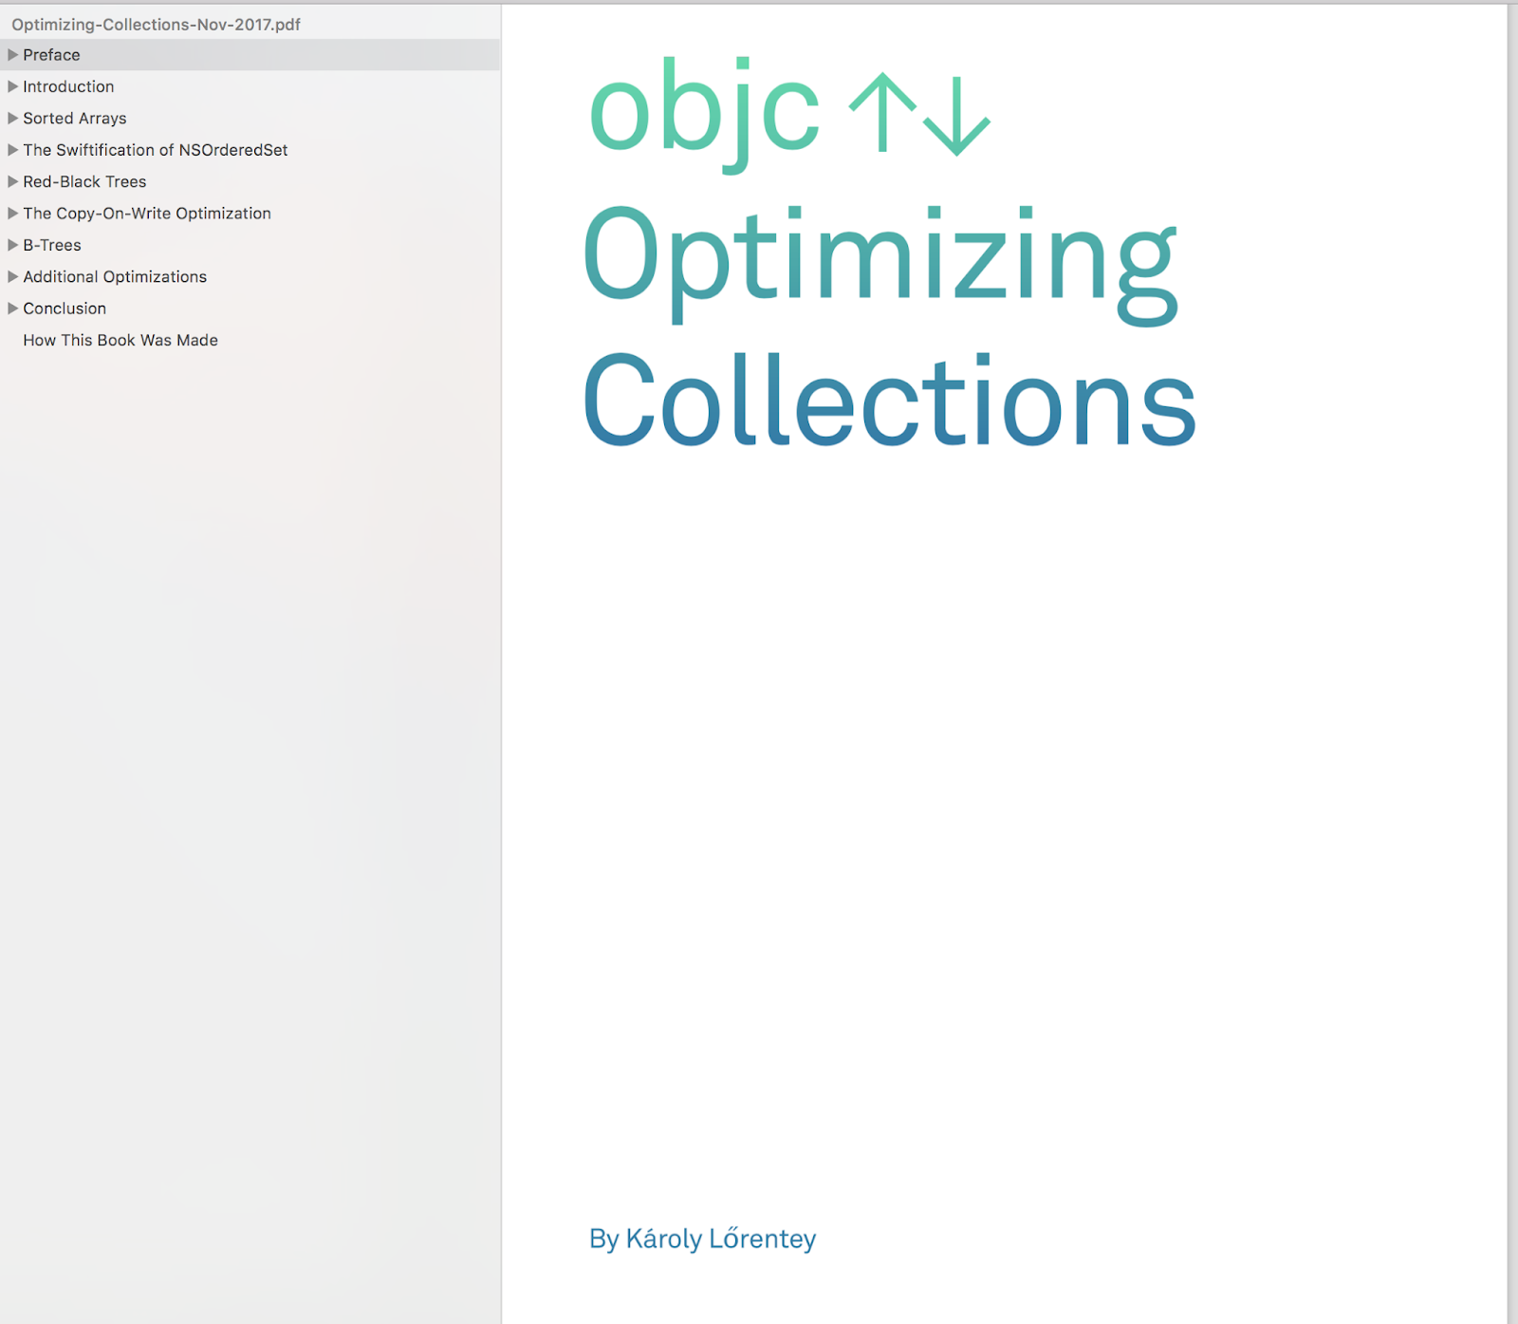Open the Introduction outline entry

point(68,86)
